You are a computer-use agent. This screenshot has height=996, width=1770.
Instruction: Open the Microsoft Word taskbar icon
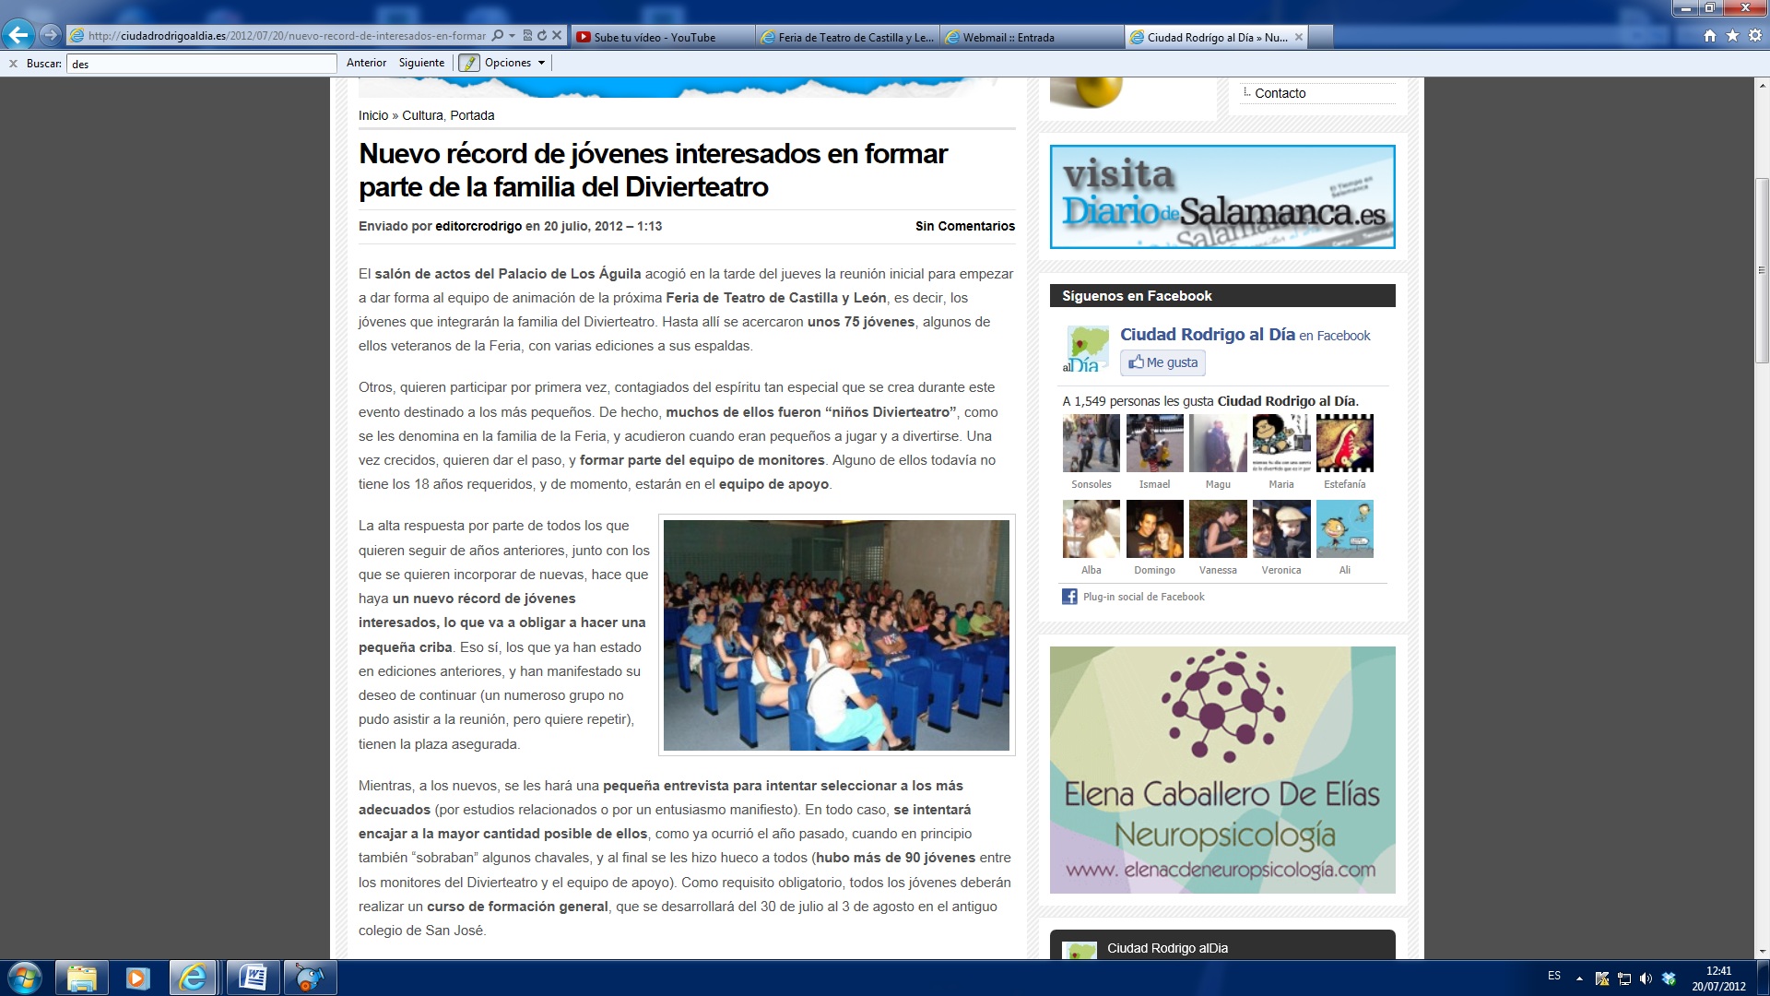[x=253, y=978]
